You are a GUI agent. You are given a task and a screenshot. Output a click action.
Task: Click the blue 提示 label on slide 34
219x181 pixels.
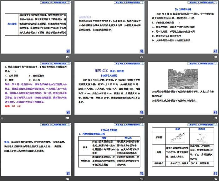coord(7,142)
